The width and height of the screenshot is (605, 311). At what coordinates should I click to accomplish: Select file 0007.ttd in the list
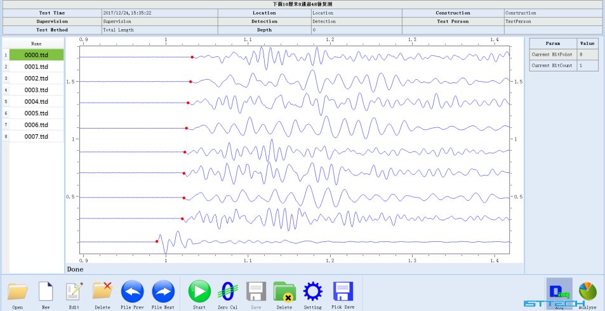(x=36, y=136)
